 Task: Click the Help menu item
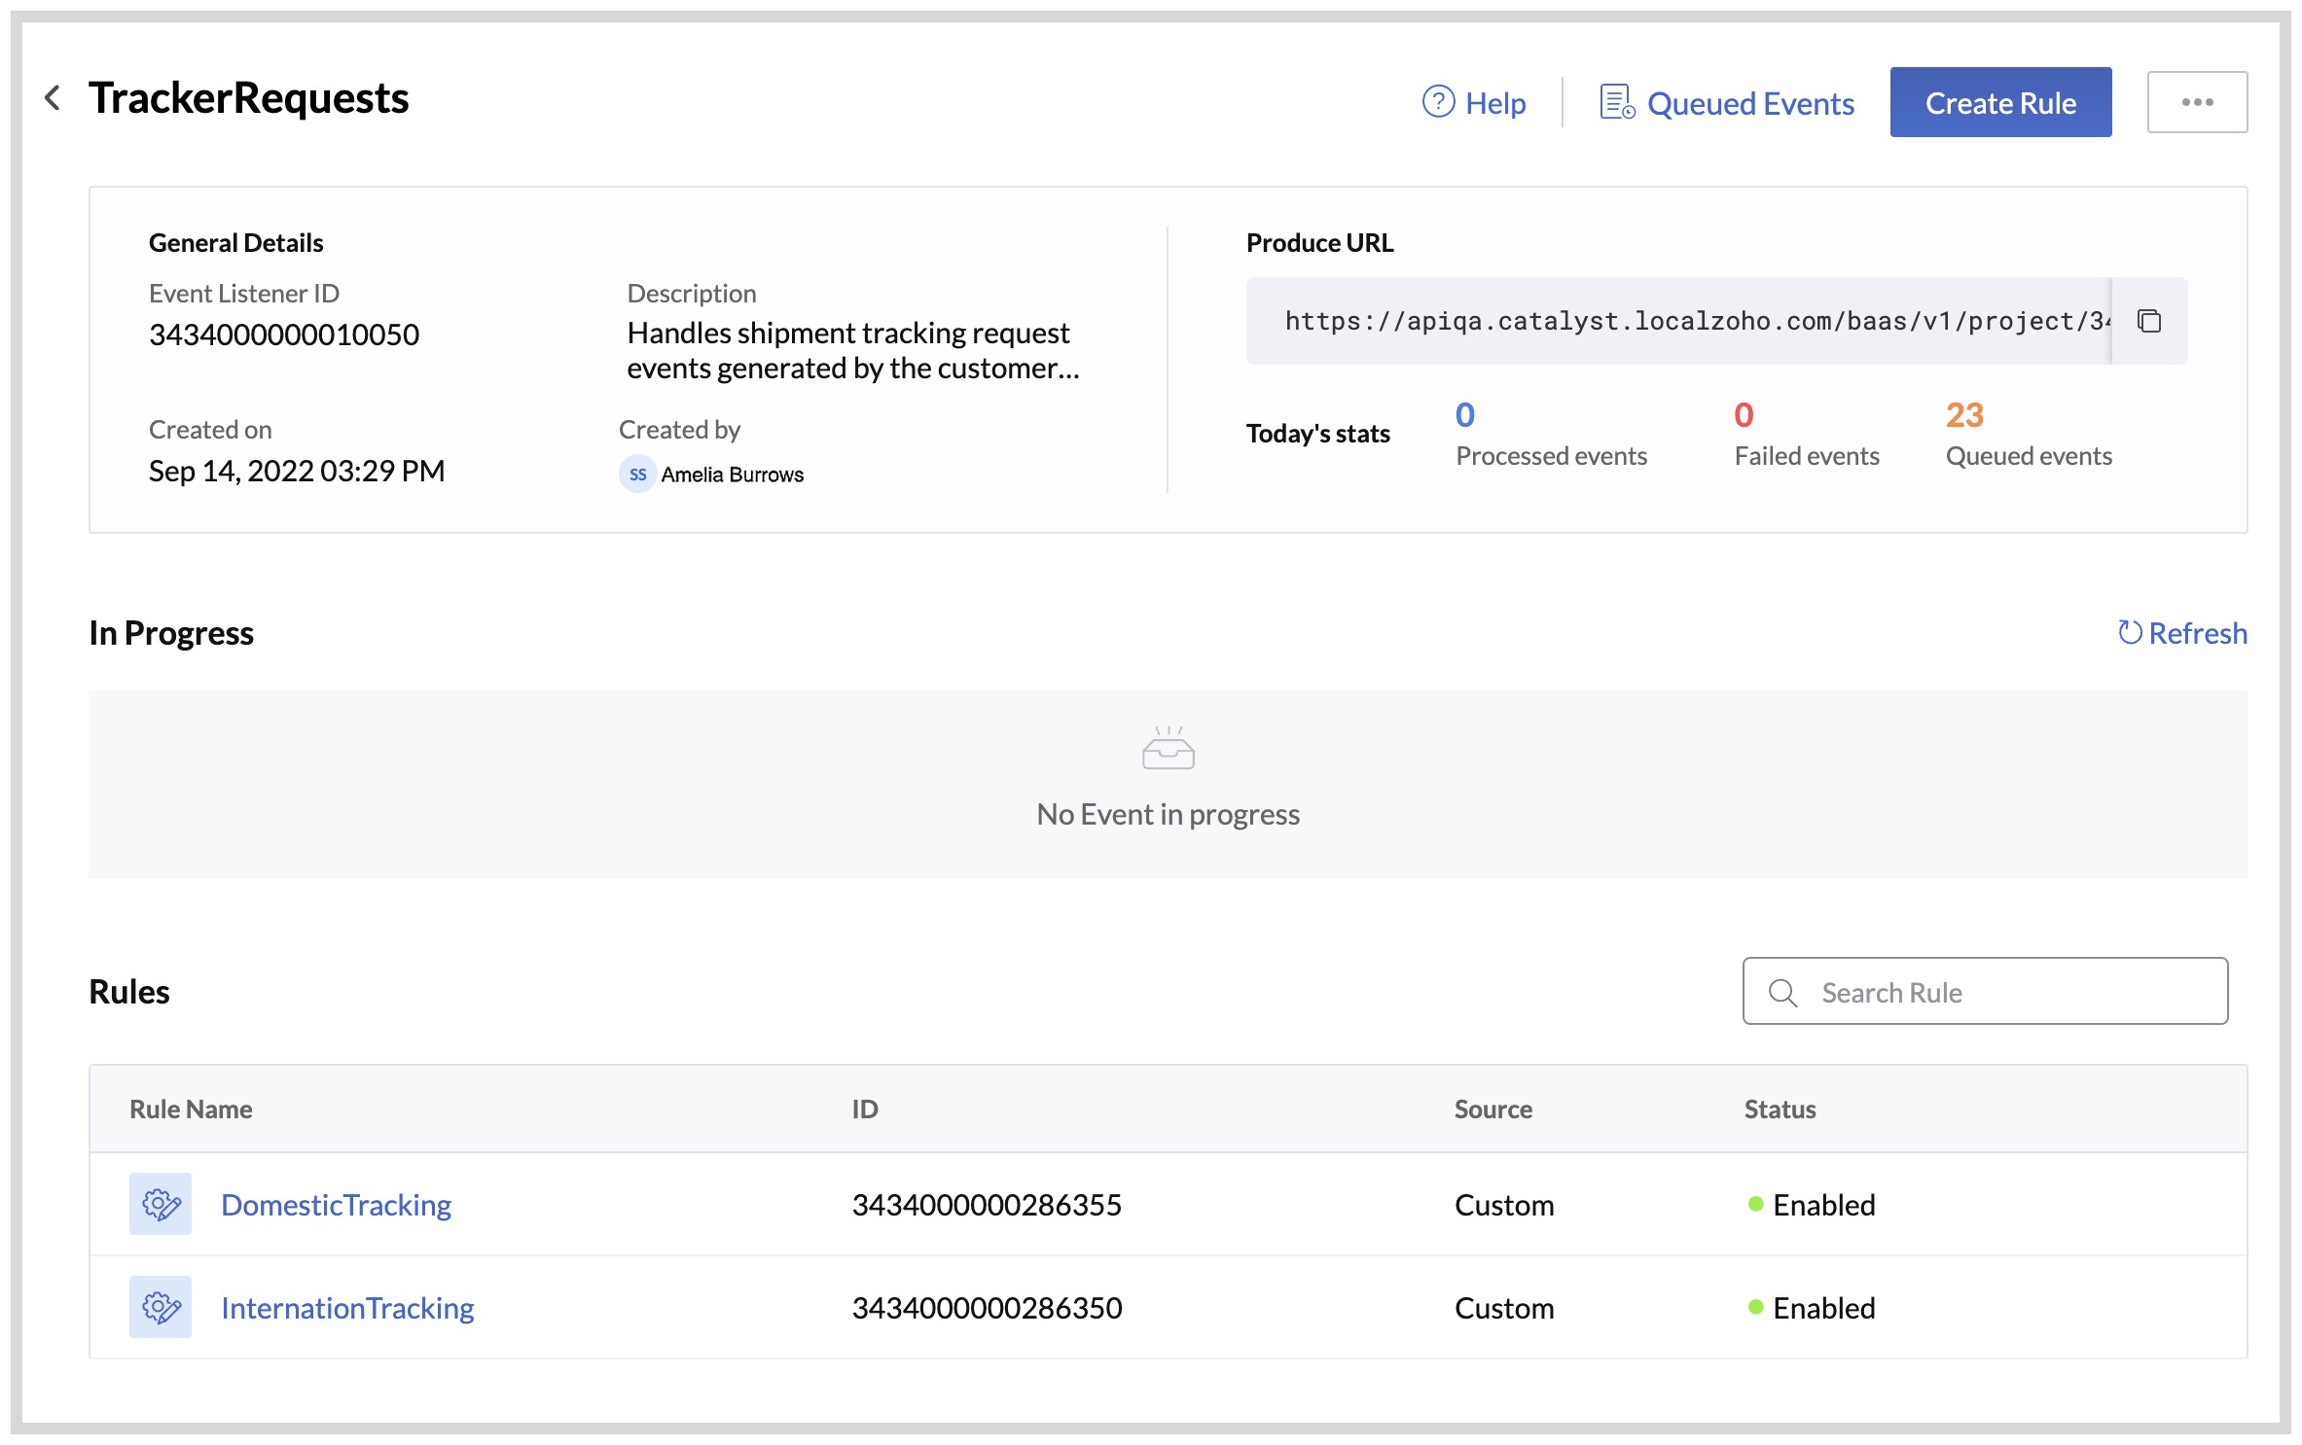click(x=1495, y=102)
